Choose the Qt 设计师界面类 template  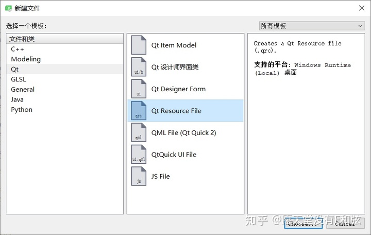coord(185,67)
